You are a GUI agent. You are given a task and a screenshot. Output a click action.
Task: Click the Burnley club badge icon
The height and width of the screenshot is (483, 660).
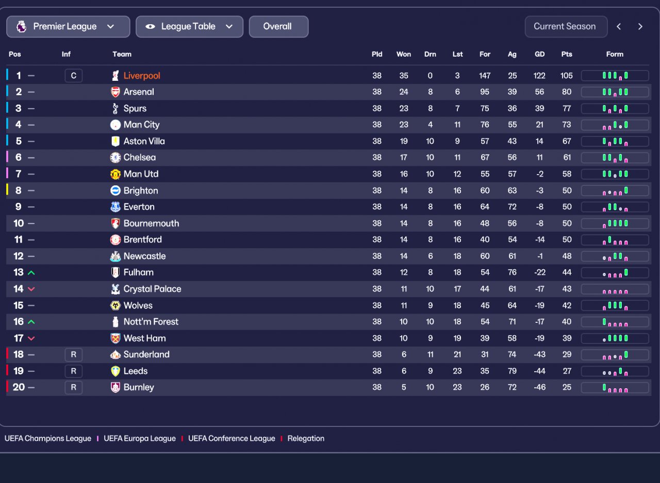115,387
